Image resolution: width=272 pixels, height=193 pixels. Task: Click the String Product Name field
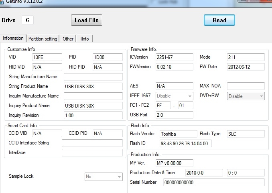click(93, 86)
